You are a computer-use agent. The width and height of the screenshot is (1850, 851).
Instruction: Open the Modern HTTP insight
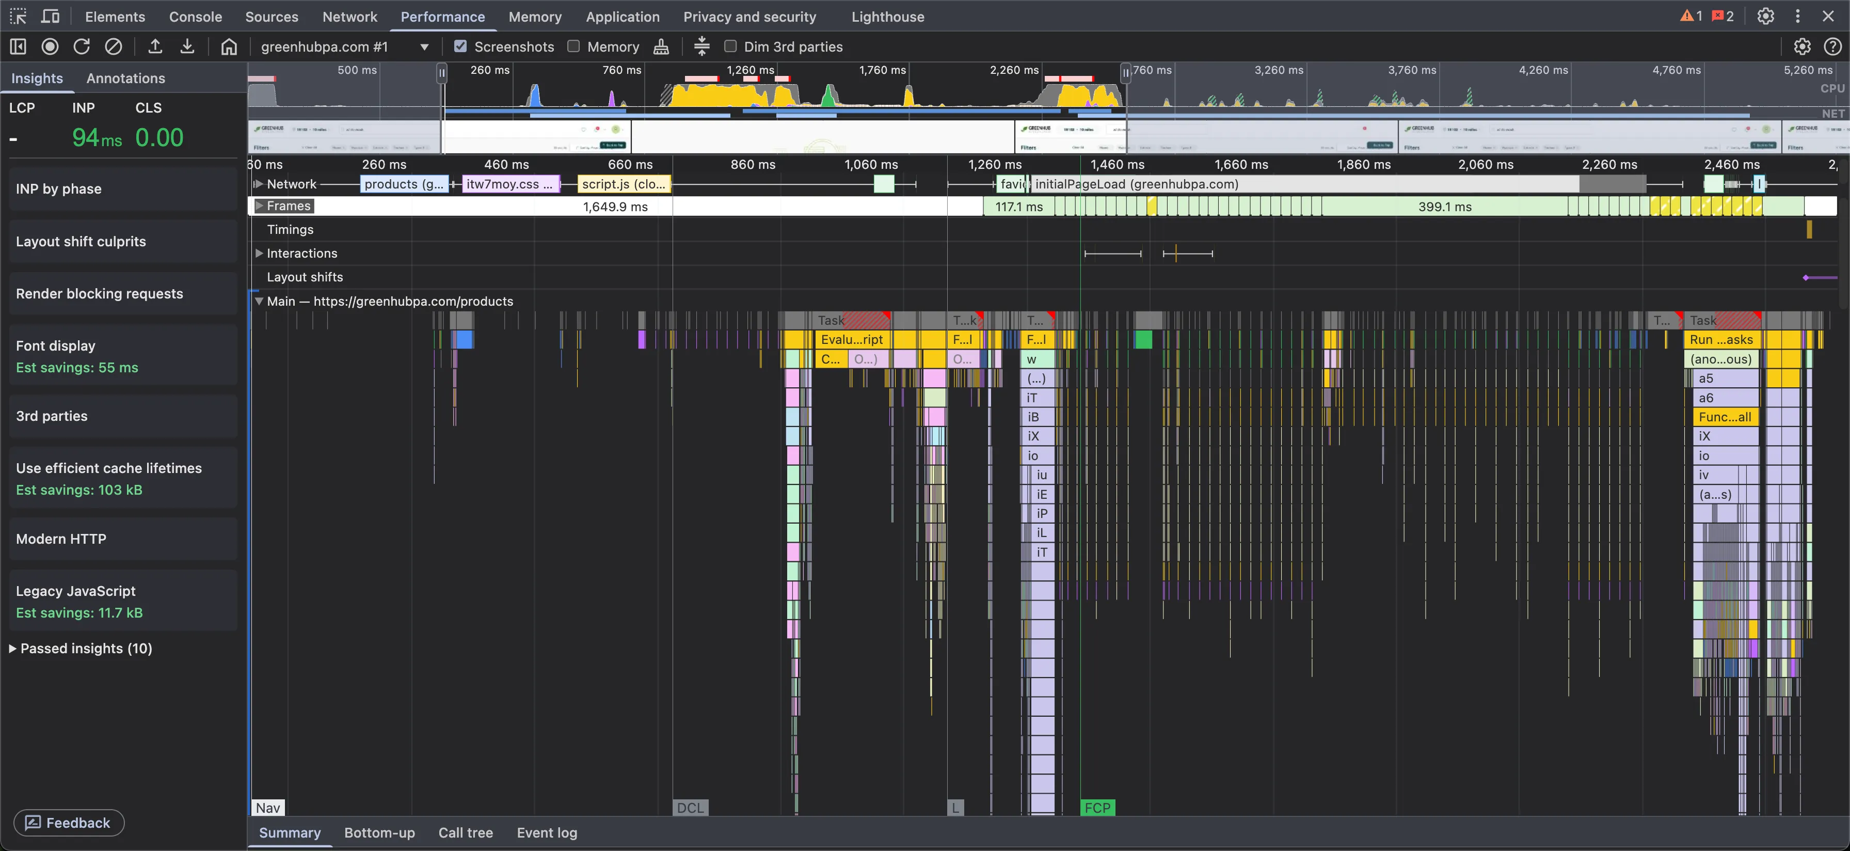(x=123, y=539)
